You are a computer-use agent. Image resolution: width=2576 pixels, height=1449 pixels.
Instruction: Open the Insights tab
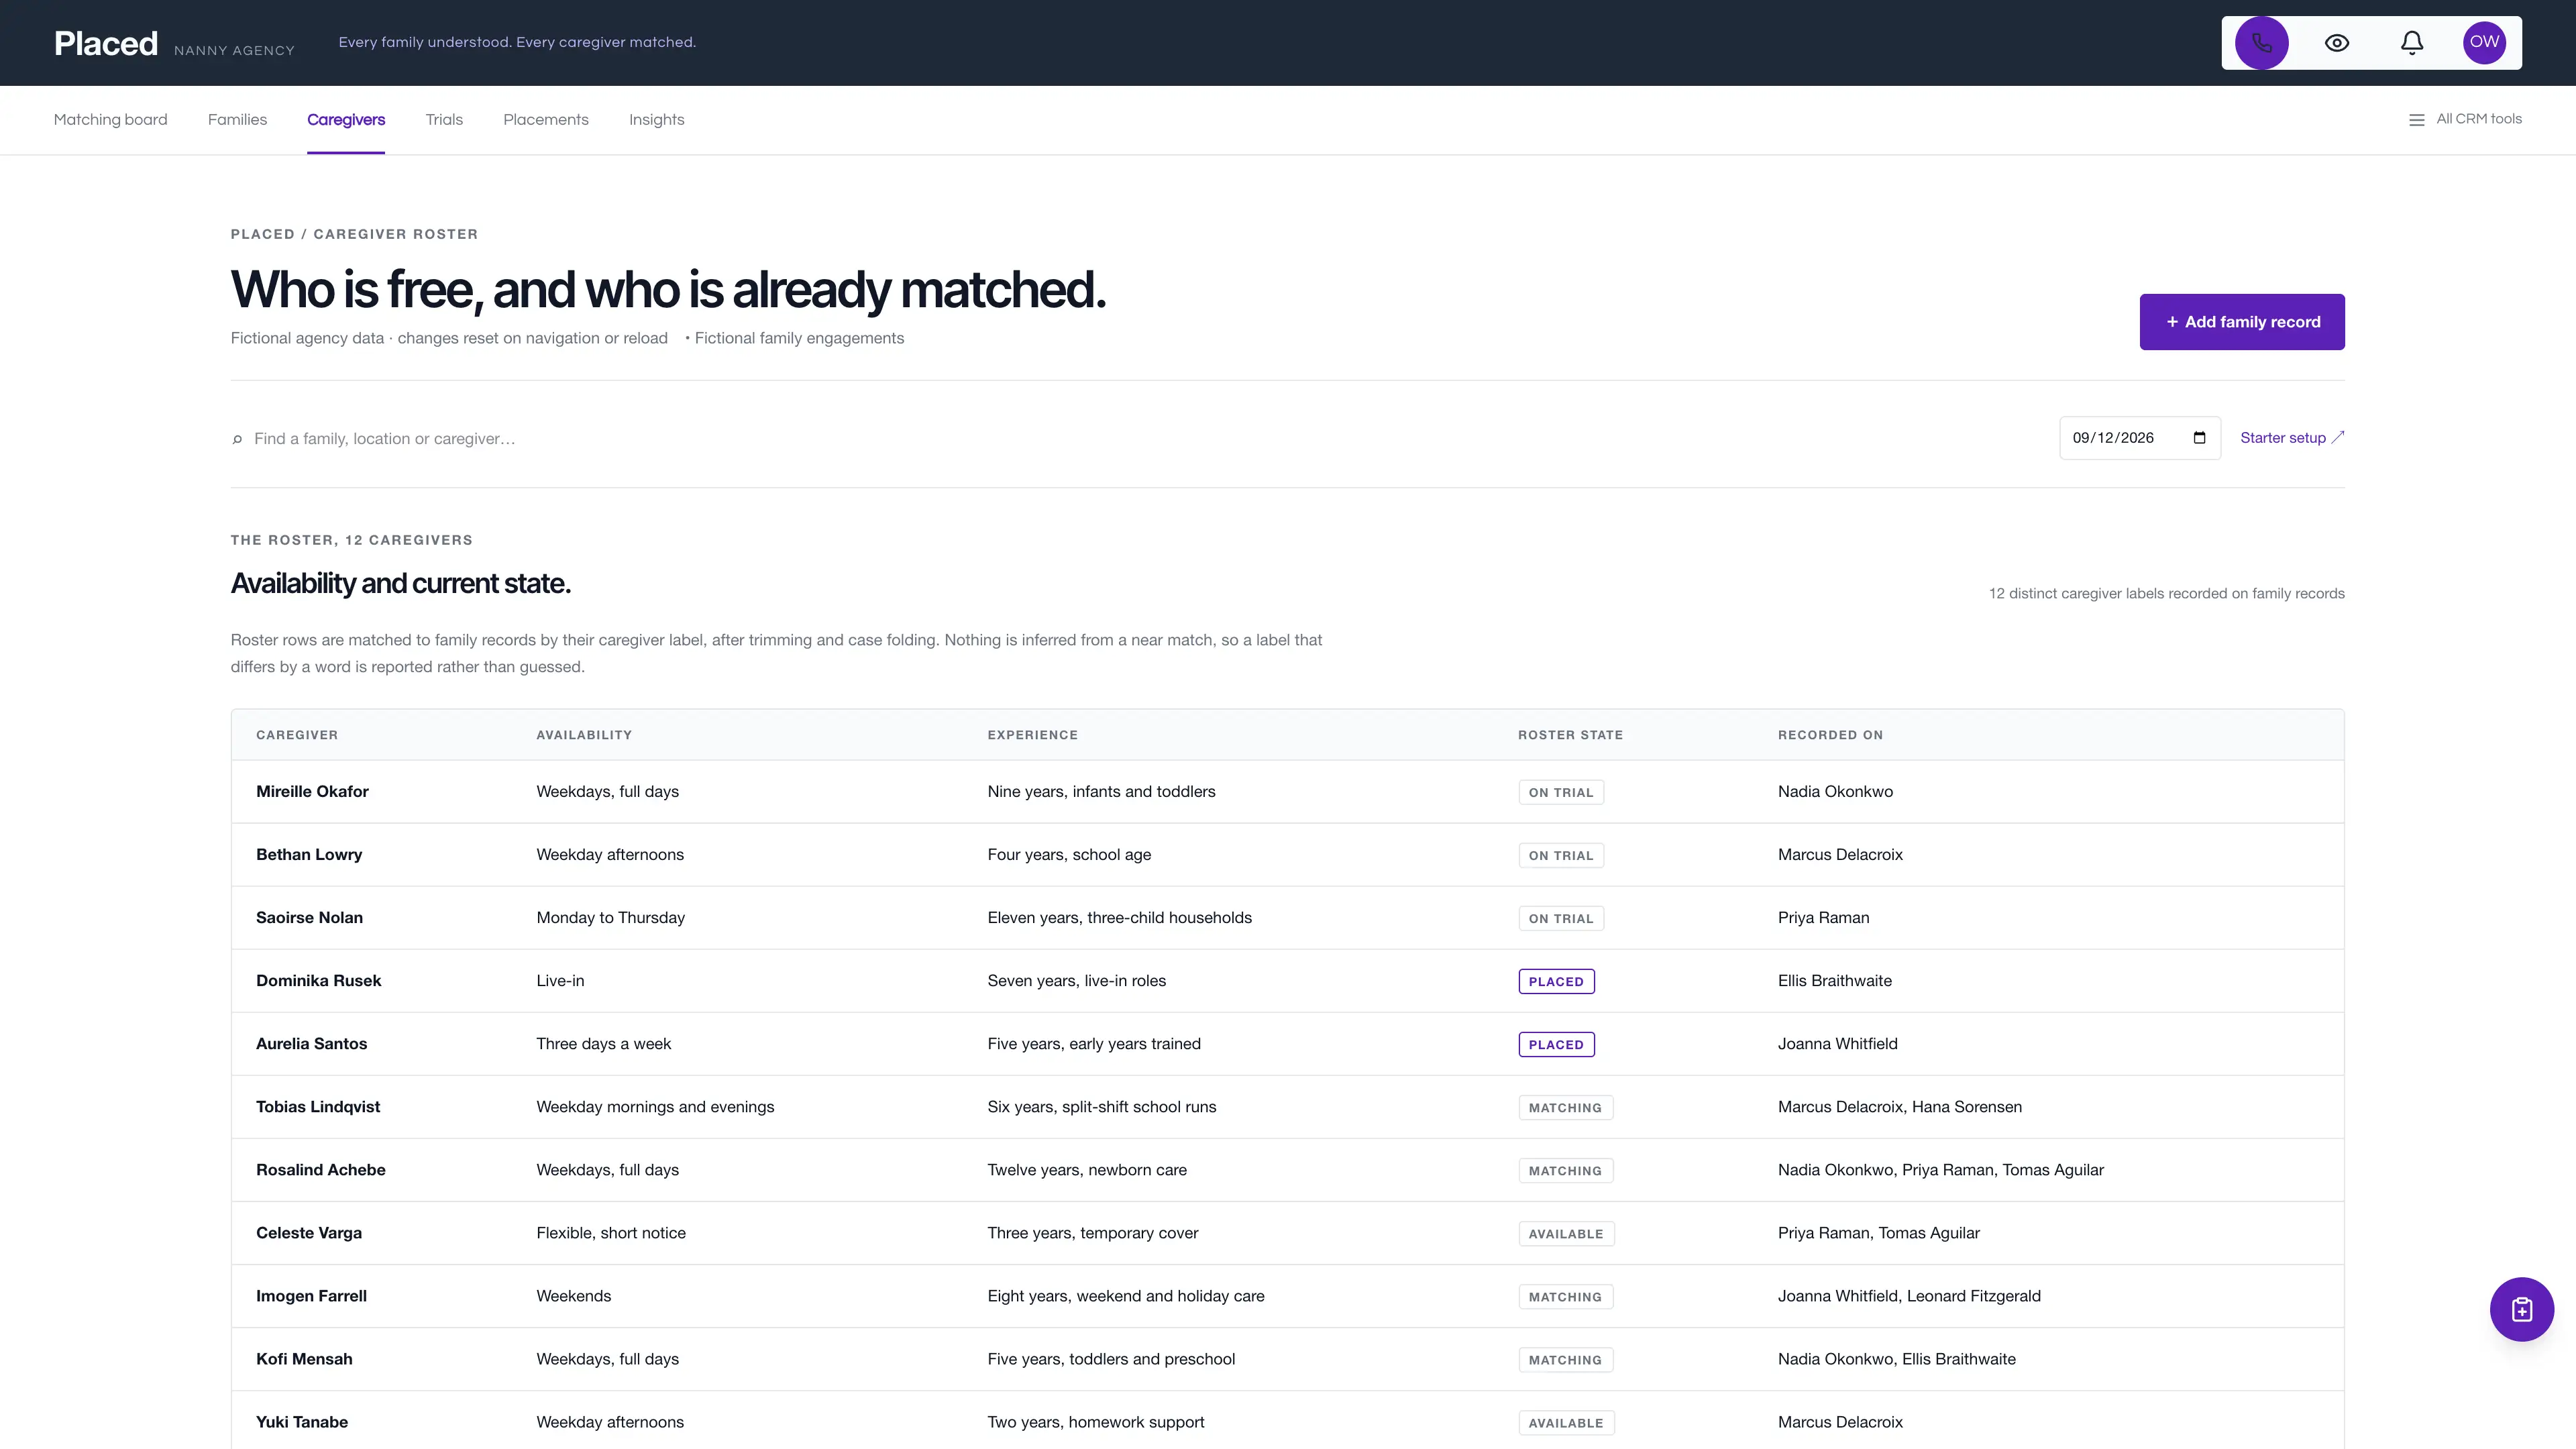point(657,120)
